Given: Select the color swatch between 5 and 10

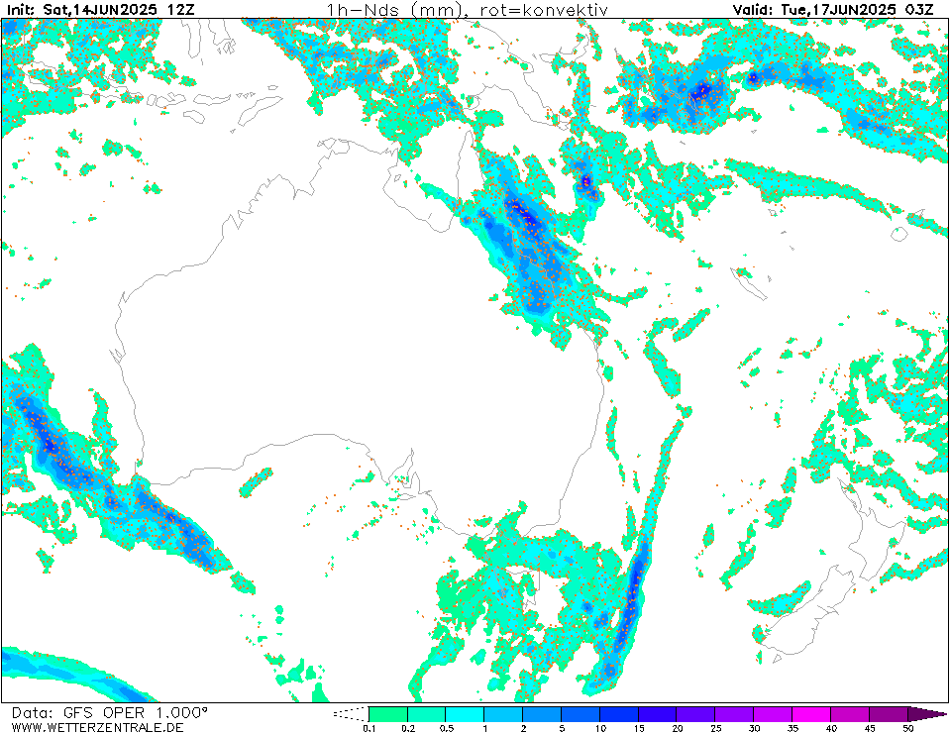Looking at the screenshot, I should (x=581, y=714).
